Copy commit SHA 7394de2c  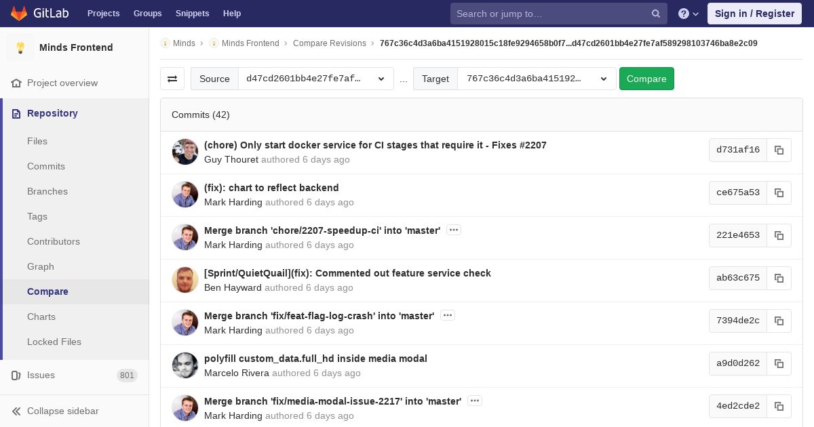tap(779, 321)
